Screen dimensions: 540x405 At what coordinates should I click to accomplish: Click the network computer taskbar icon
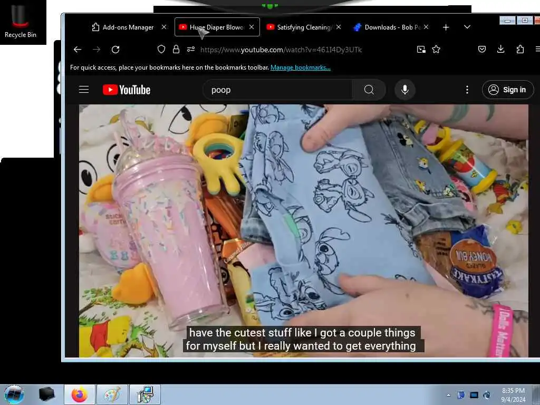point(144,394)
